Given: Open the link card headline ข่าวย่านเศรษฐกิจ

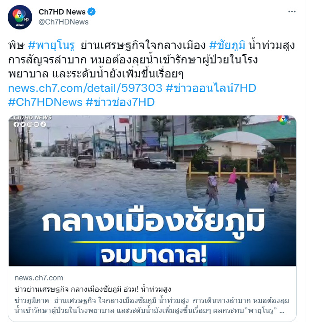Looking at the screenshot, I should click(93, 289).
